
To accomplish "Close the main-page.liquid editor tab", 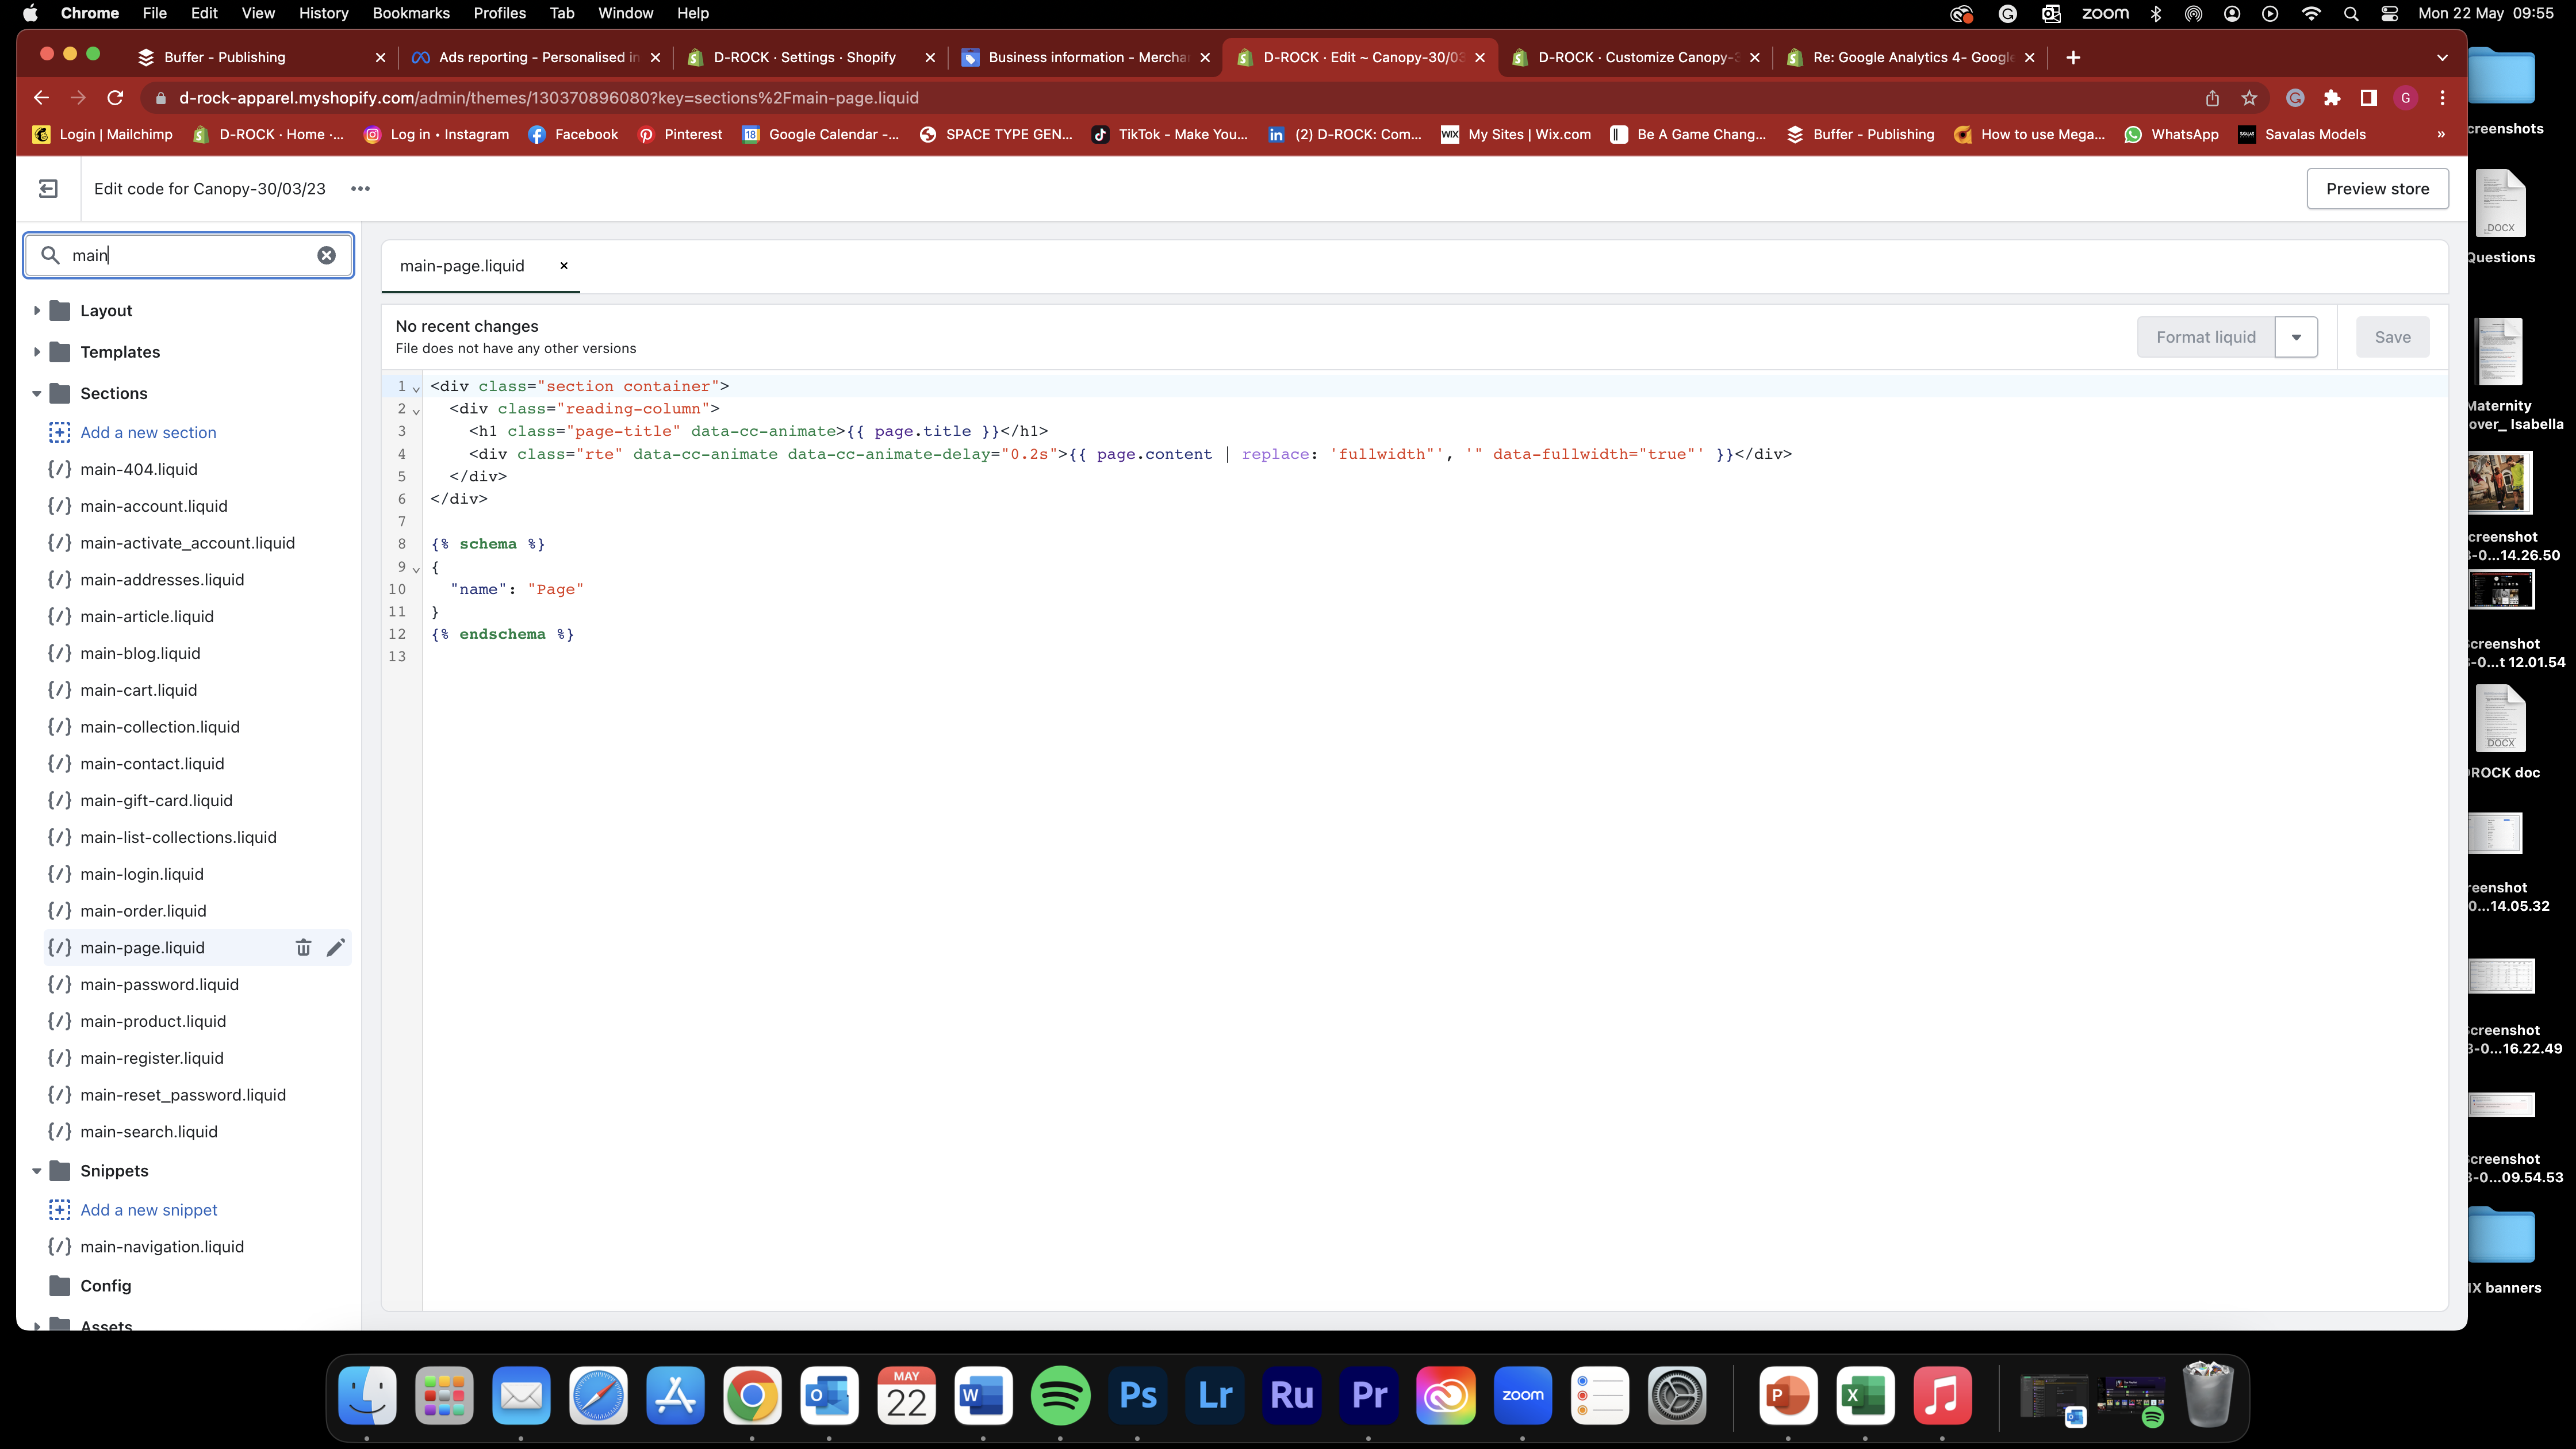I will coord(564,266).
